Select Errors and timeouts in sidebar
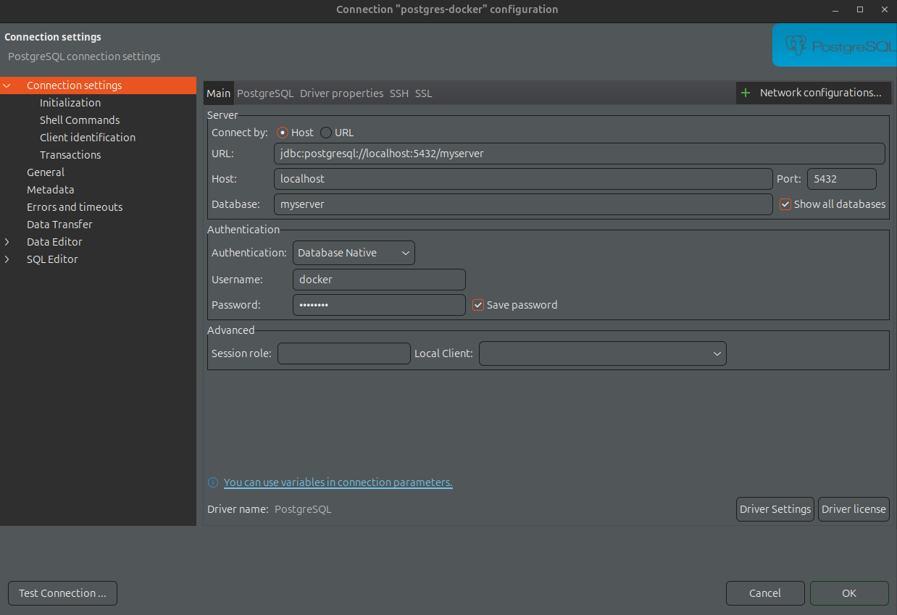Image resolution: width=897 pixels, height=615 pixels. tap(75, 207)
